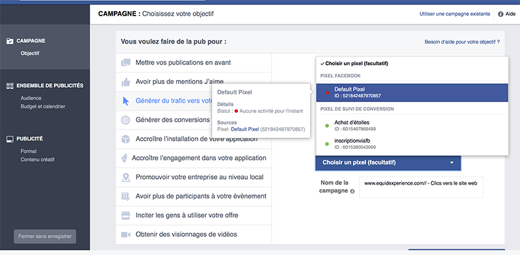This screenshot has height=255, width=520.
Task: Click the storefront icon for offer objective
Action: point(125,215)
